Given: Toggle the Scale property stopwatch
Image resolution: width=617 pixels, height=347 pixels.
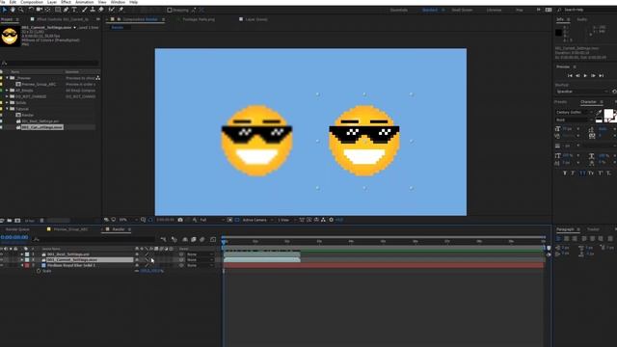Looking at the screenshot, I should coord(39,271).
